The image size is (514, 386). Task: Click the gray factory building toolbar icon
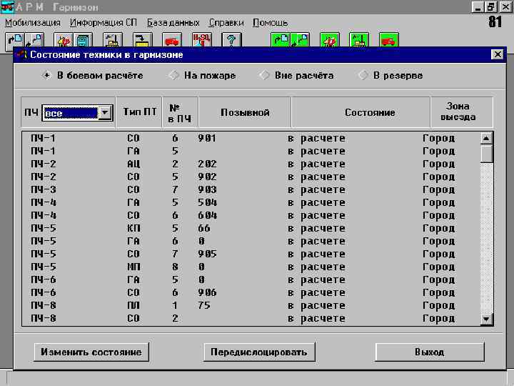coord(113,40)
